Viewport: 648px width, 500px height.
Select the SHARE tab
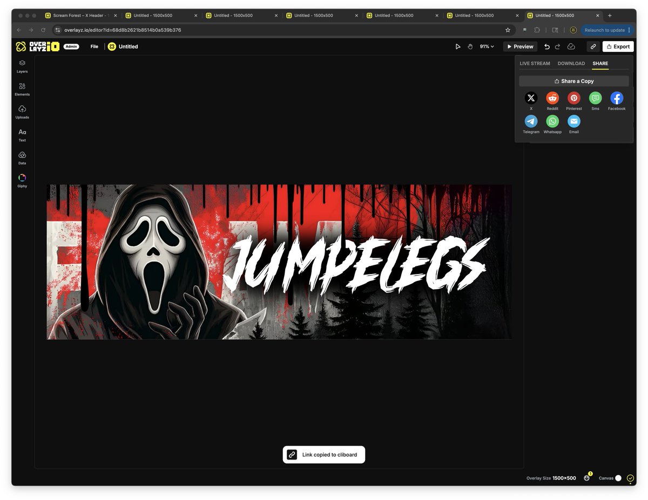(x=600, y=64)
